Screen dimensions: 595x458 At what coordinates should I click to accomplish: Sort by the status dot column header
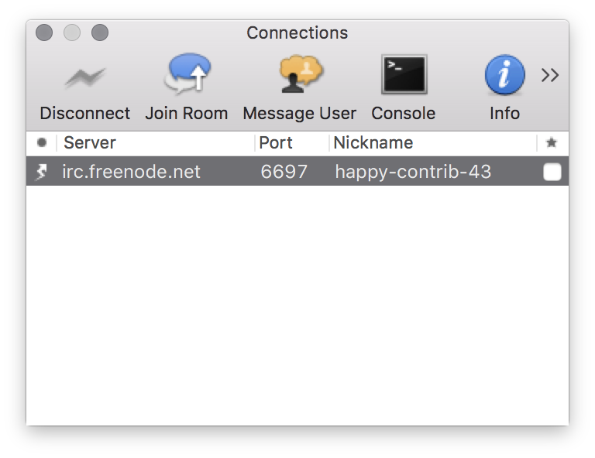[x=42, y=143]
